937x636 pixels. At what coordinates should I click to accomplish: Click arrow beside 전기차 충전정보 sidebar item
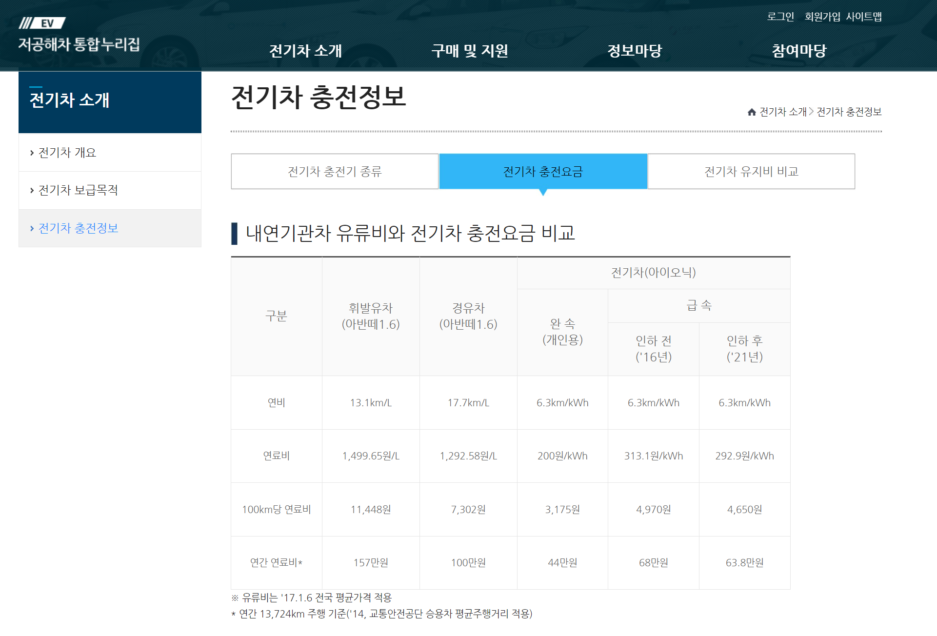pyautogui.click(x=32, y=229)
